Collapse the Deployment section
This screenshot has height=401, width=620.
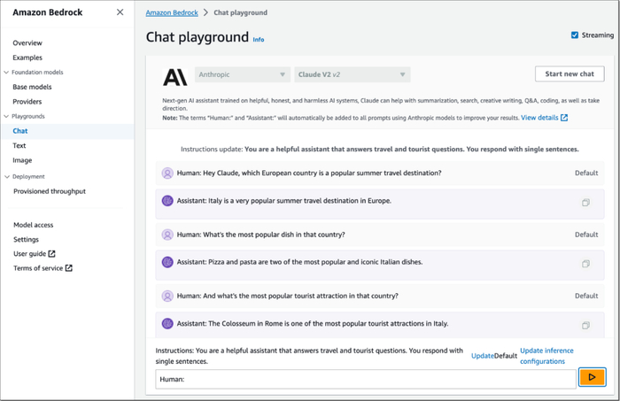[x=6, y=177]
